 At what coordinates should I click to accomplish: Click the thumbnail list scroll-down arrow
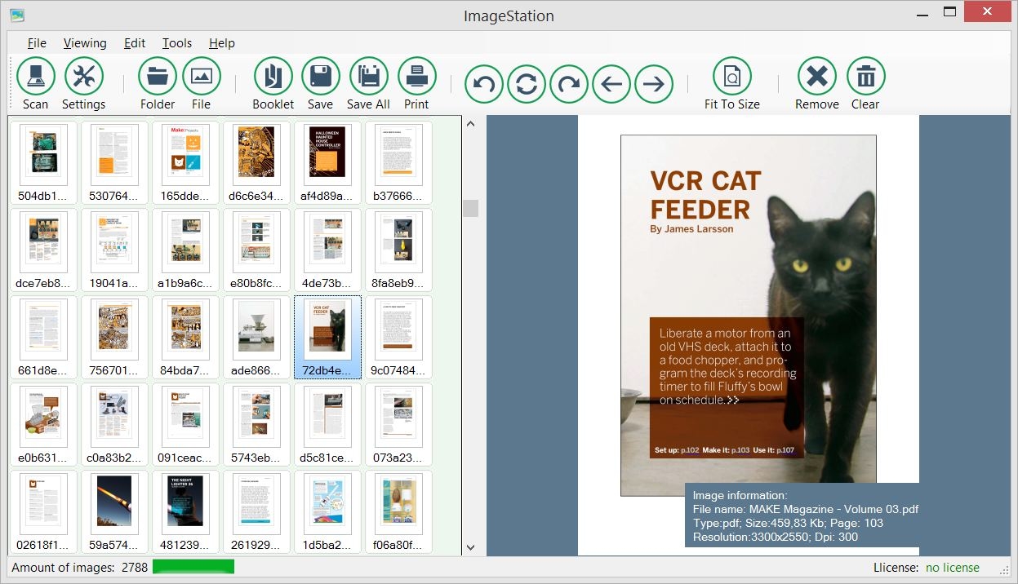470,547
